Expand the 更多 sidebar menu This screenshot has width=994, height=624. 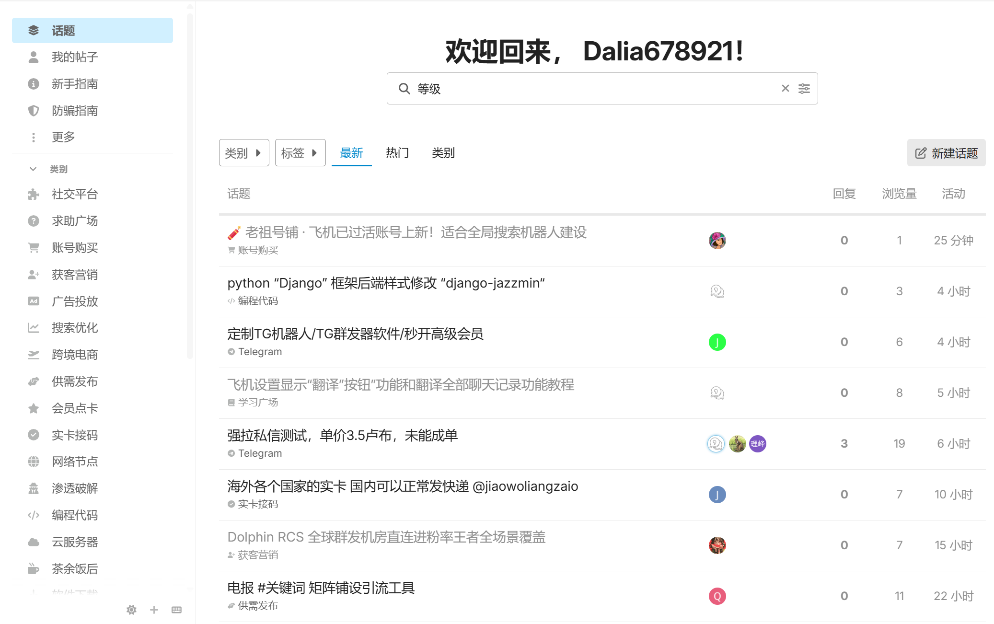point(63,137)
